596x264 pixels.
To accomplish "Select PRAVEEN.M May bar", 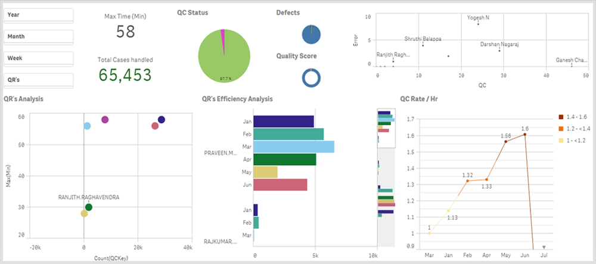I will coord(265,172).
